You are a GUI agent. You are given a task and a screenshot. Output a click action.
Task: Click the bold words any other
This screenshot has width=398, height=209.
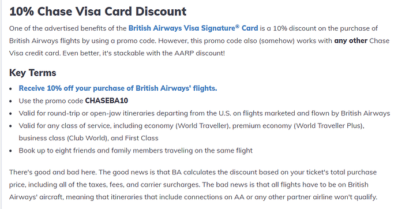(x=351, y=40)
